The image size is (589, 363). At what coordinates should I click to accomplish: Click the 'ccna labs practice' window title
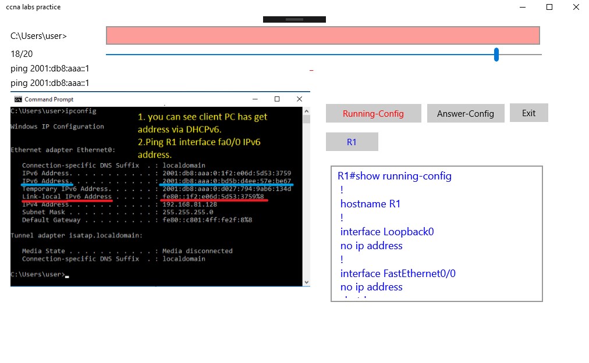[x=33, y=7]
